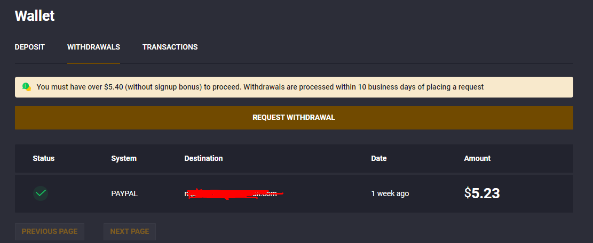This screenshot has width=593, height=243.
Task: Click the System column header
Action: coord(124,158)
